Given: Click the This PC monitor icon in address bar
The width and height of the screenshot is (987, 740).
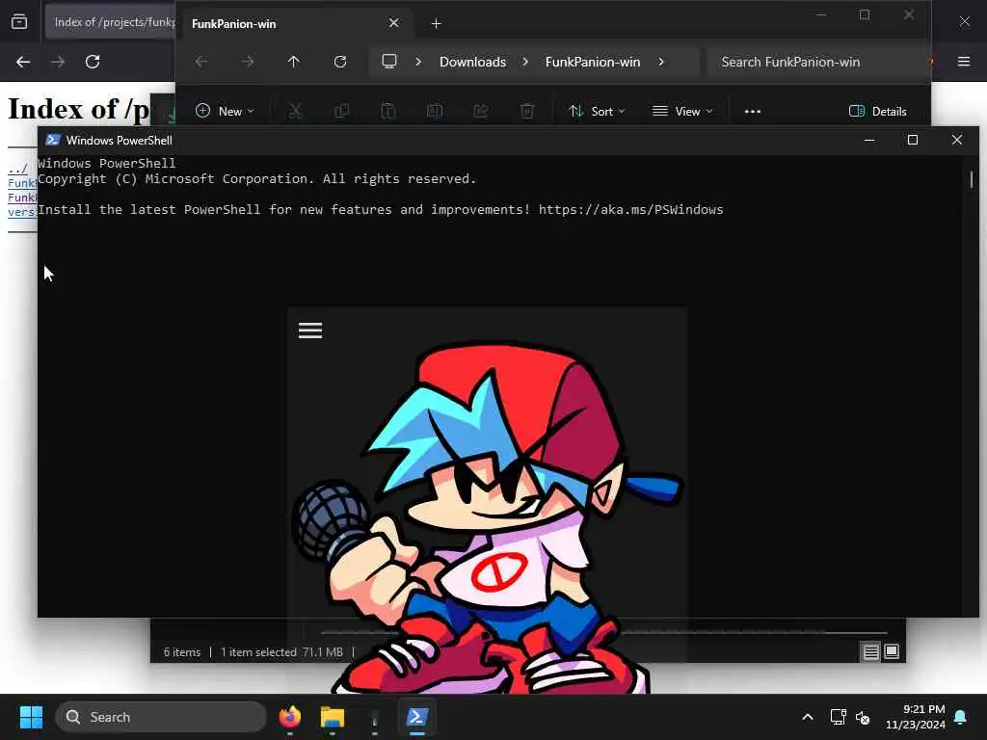Looking at the screenshot, I should (x=389, y=61).
